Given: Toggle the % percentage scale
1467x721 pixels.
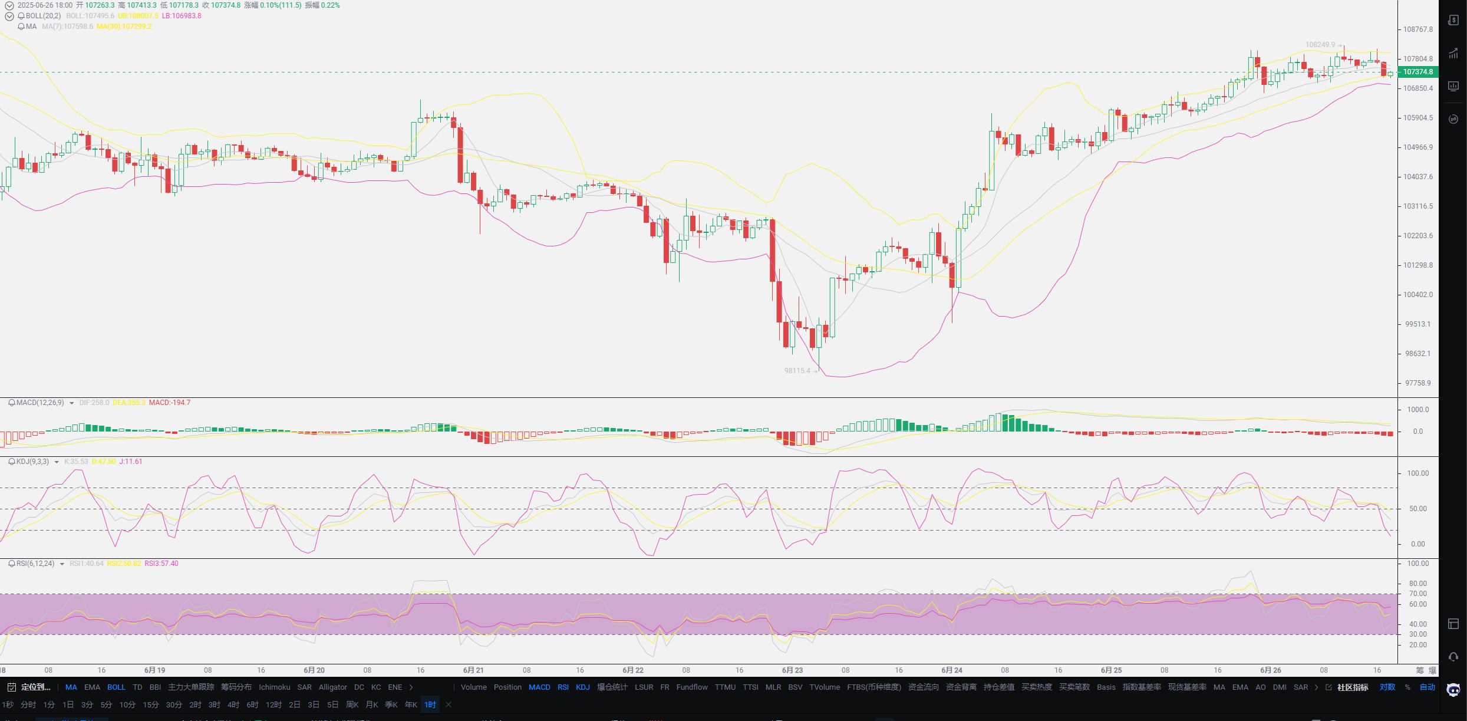Looking at the screenshot, I should (x=1407, y=687).
